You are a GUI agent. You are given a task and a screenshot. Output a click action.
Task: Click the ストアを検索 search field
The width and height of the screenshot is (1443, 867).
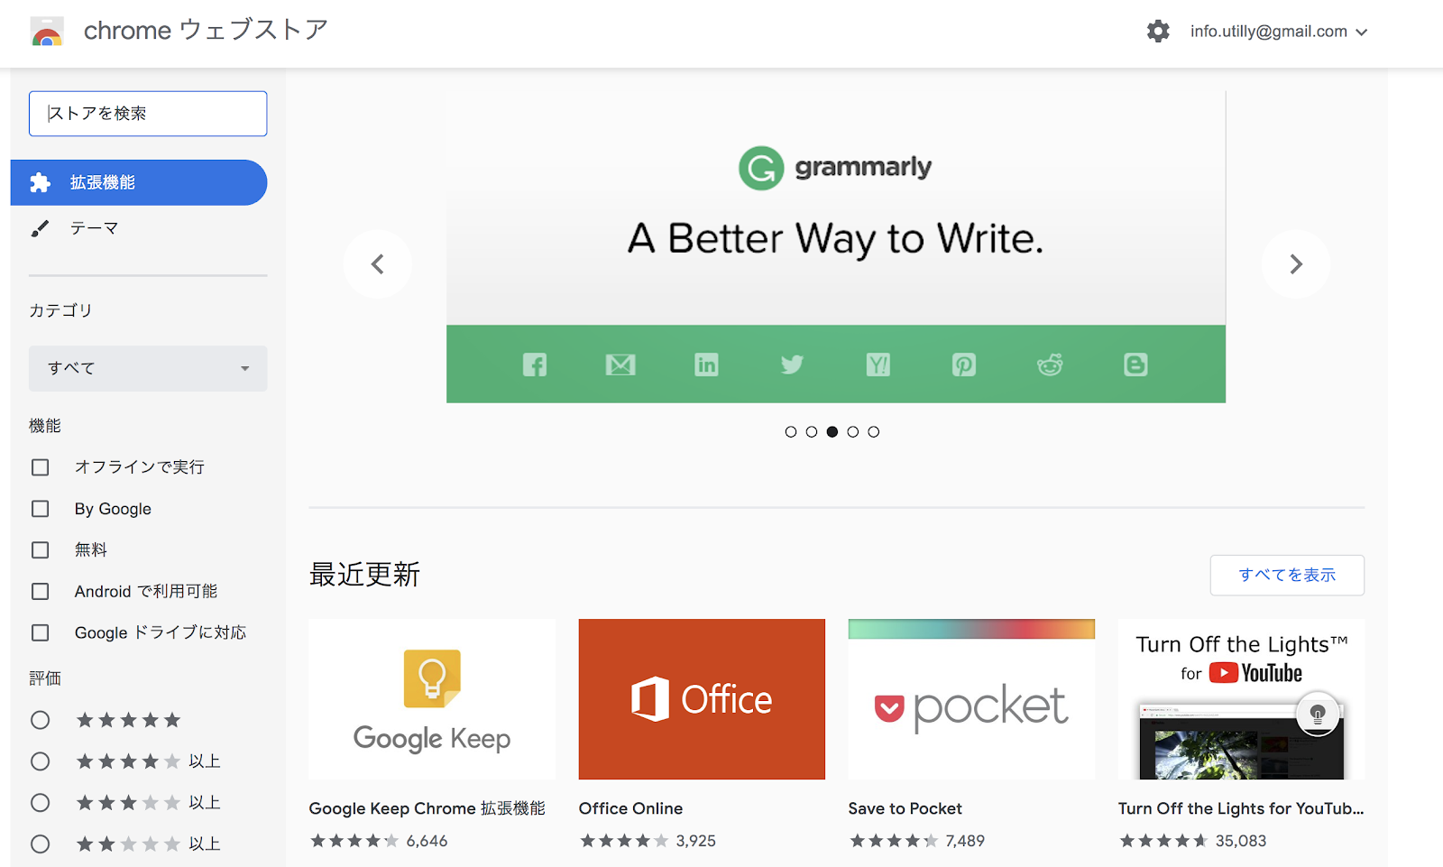[148, 114]
